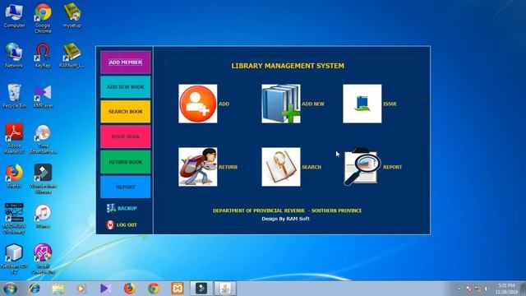Open the Windows Start button
The height and width of the screenshot is (296, 526).
10,289
